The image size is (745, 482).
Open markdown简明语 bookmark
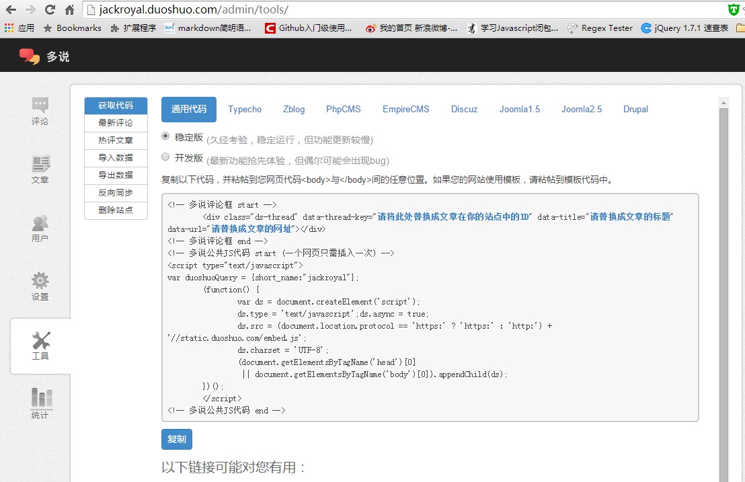click(208, 28)
